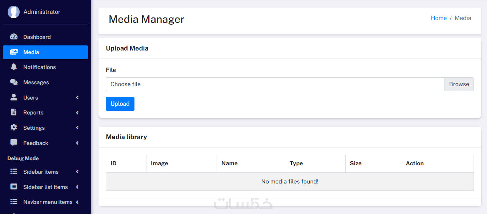
Task: Click the Settings gear icon
Action: pos(14,128)
